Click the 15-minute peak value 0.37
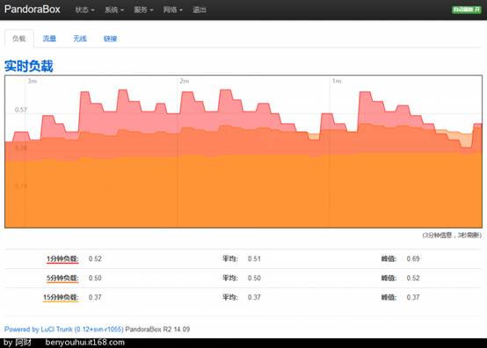The width and height of the screenshot is (487, 348). click(413, 297)
